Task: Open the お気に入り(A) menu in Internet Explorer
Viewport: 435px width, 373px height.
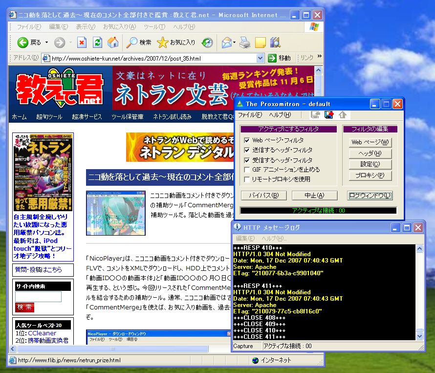Action: point(120,27)
